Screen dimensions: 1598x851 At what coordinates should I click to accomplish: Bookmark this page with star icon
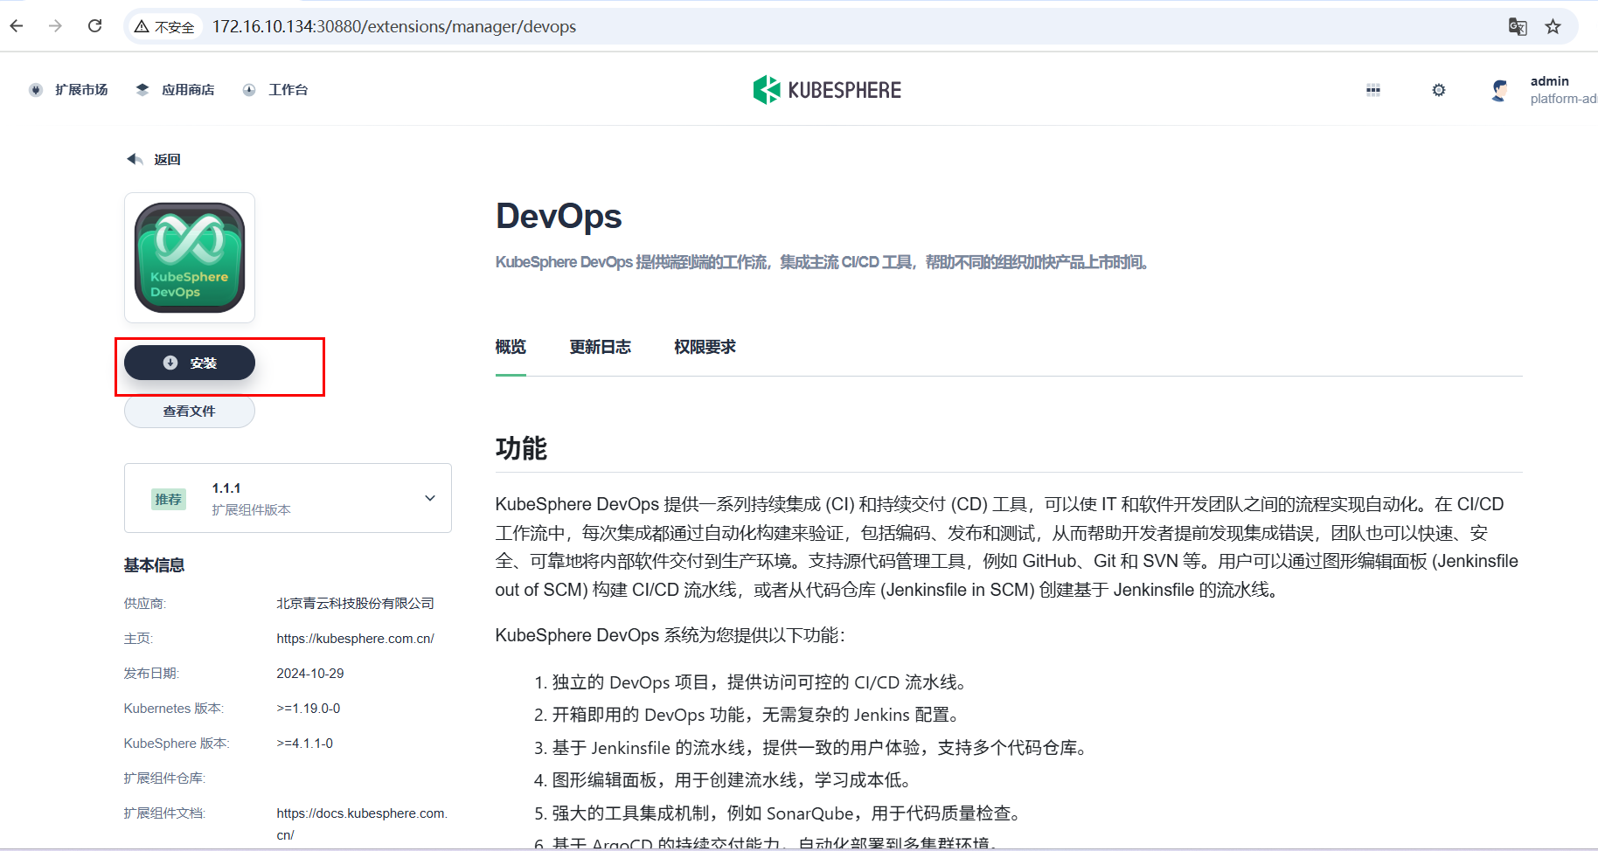pyautogui.click(x=1553, y=26)
